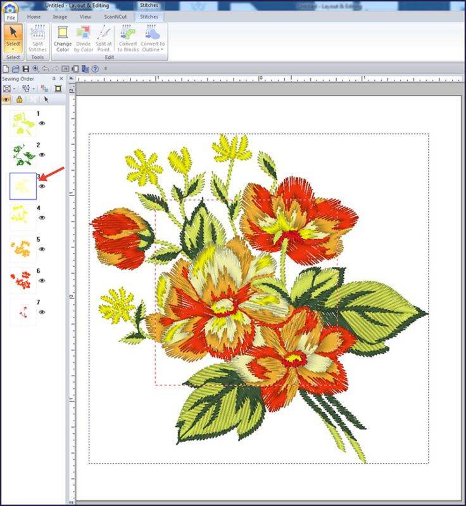Click the blue design database icon
The image size is (466, 506).
[x=85, y=69]
